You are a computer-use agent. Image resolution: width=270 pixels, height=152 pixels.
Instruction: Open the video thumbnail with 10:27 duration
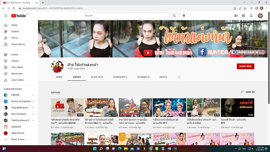coord(67,108)
